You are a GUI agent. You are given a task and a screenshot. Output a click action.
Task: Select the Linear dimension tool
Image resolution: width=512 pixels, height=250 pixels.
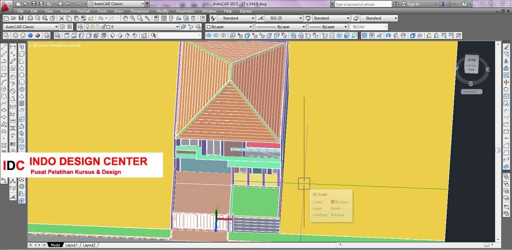click(x=12, y=47)
